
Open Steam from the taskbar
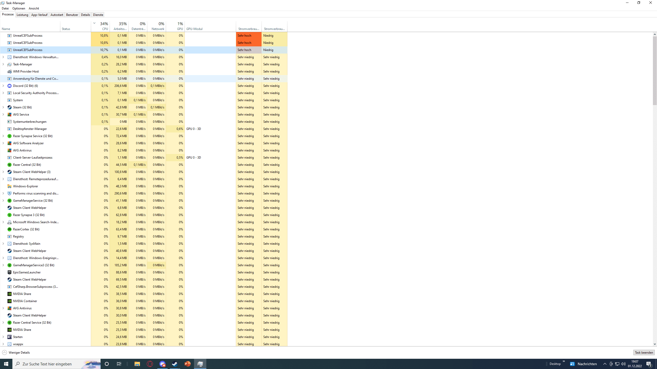click(175, 364)
